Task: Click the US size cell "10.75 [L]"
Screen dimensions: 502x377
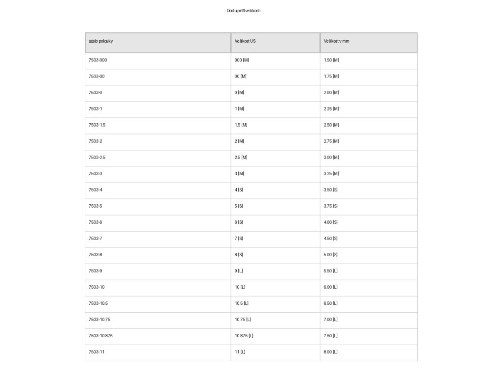Action: pyautogui.click(x=243, y=319)
